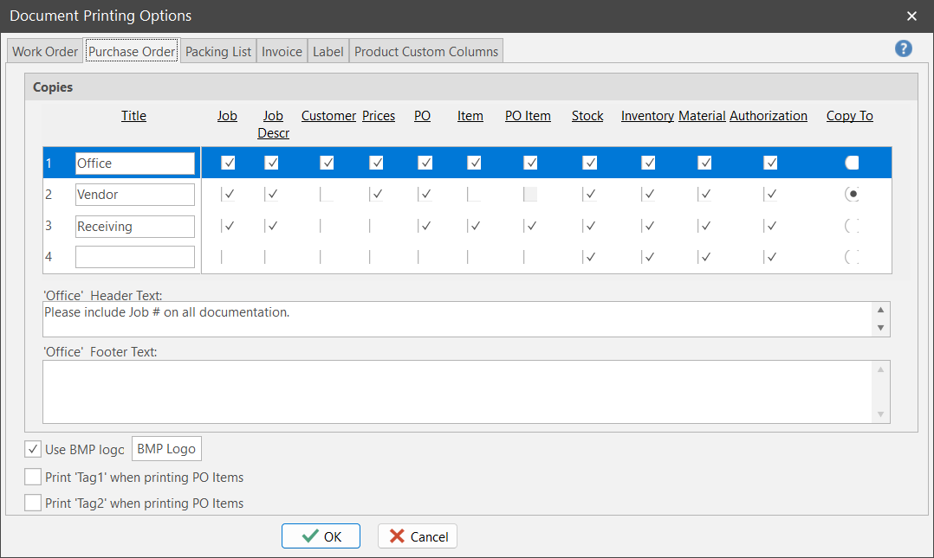Select the empty title field in row 4
Screen dimensions: 934x558
tap(134, 257)
